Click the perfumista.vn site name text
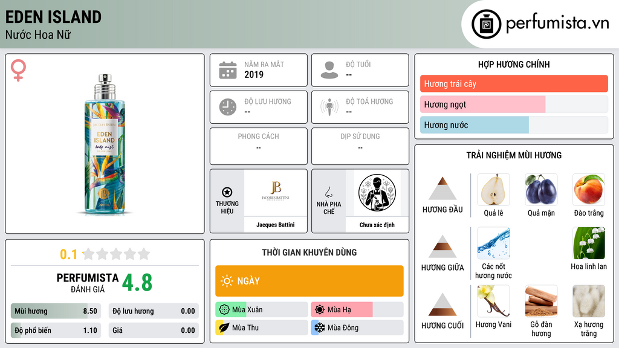619x348 pixels. pyautogui.click(x=557, y=24)
